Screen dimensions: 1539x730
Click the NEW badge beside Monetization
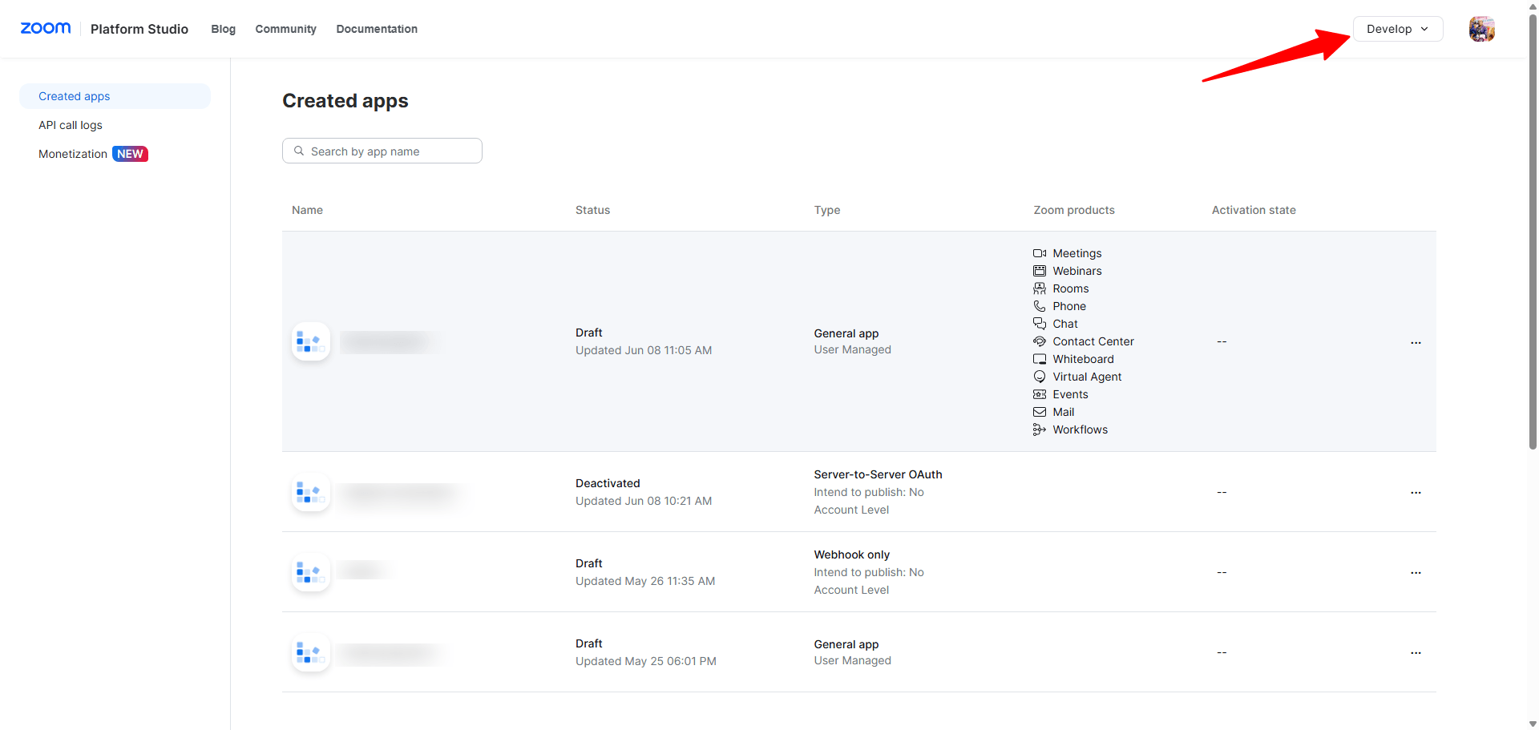pyautogui.click(x=130, y=154)
